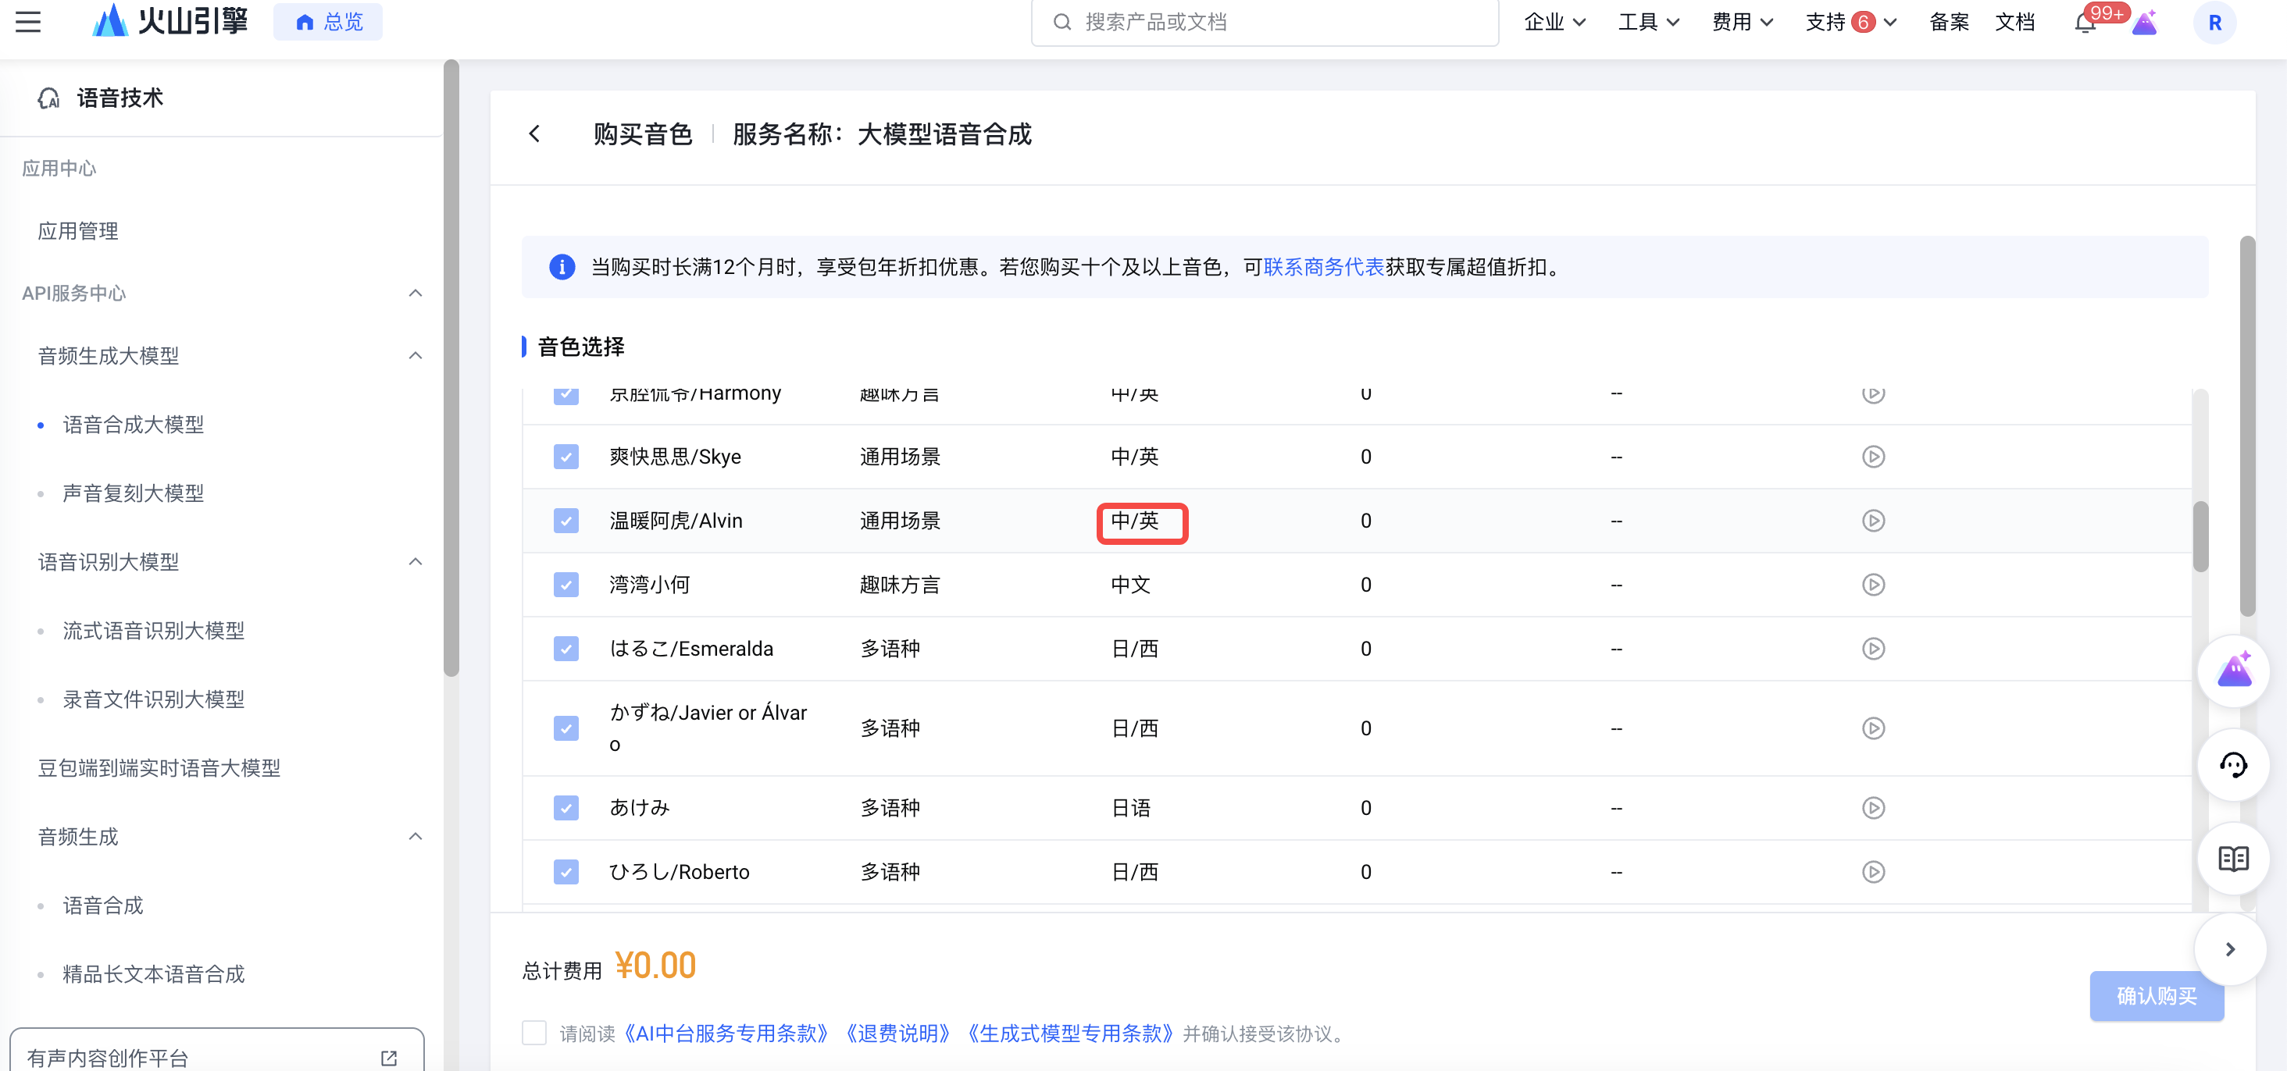This screenshot has width=2287, height=1071.
Task: Uncheck the はるこ/Esmeralda checkbox
Action: [566, 649]
